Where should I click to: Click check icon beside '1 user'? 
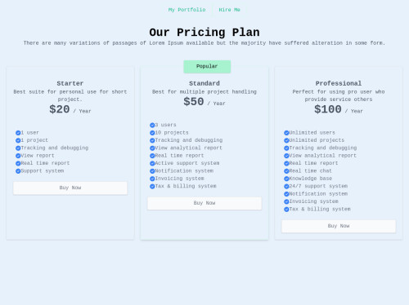[18, 133]
